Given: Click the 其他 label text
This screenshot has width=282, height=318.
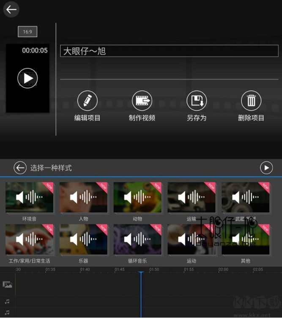Looking at the screenshot, I should point(246,261).
